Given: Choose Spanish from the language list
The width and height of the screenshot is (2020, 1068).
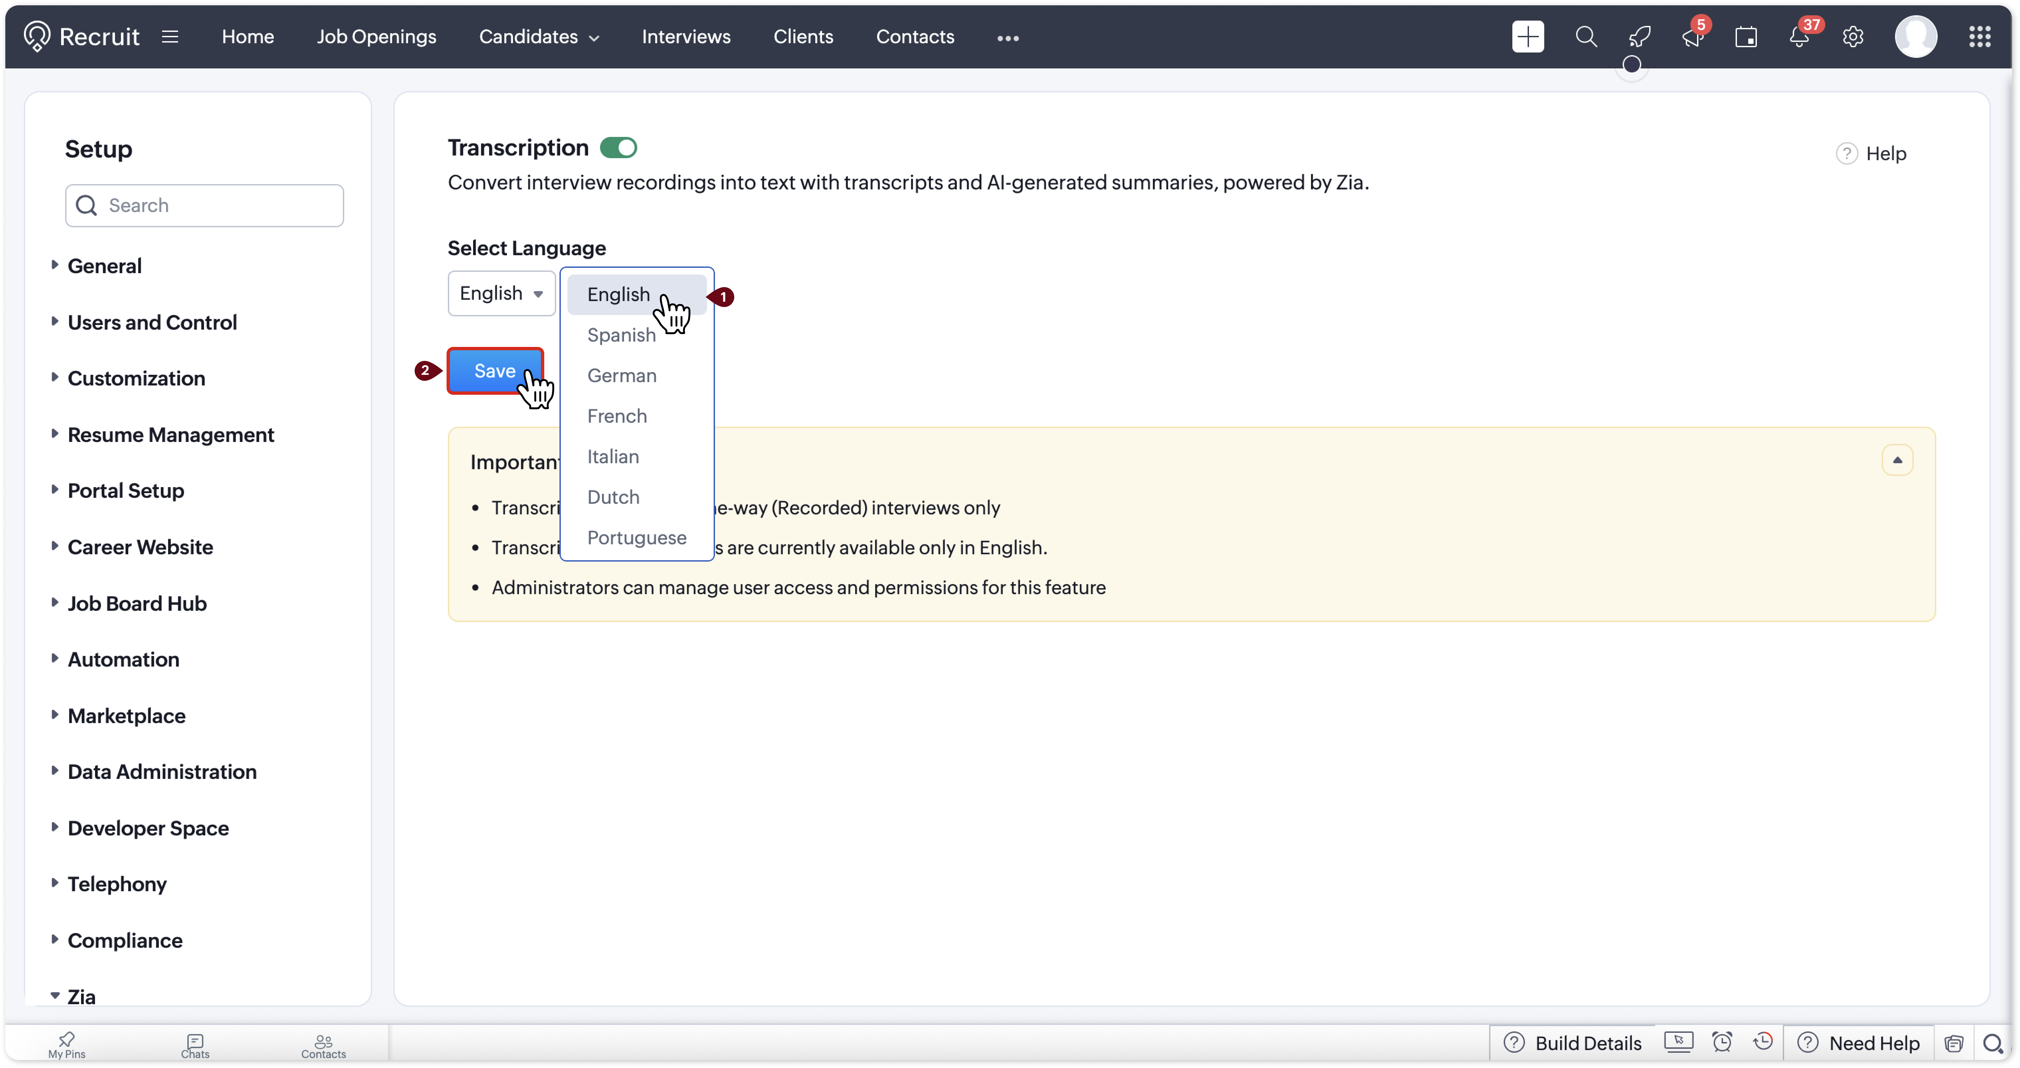Looking at the screenshot, I should (x=621, y=335).
